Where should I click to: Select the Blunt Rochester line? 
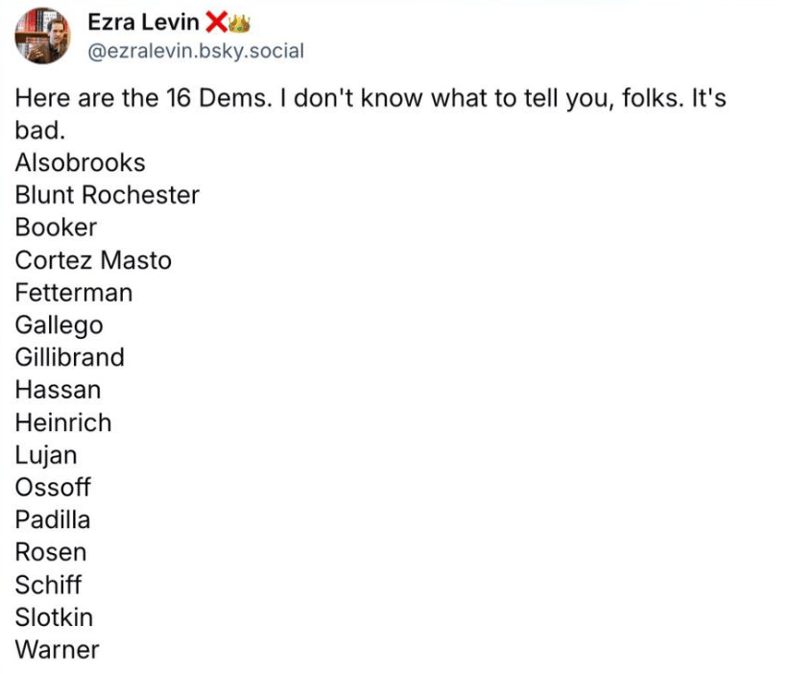[107, 195]
